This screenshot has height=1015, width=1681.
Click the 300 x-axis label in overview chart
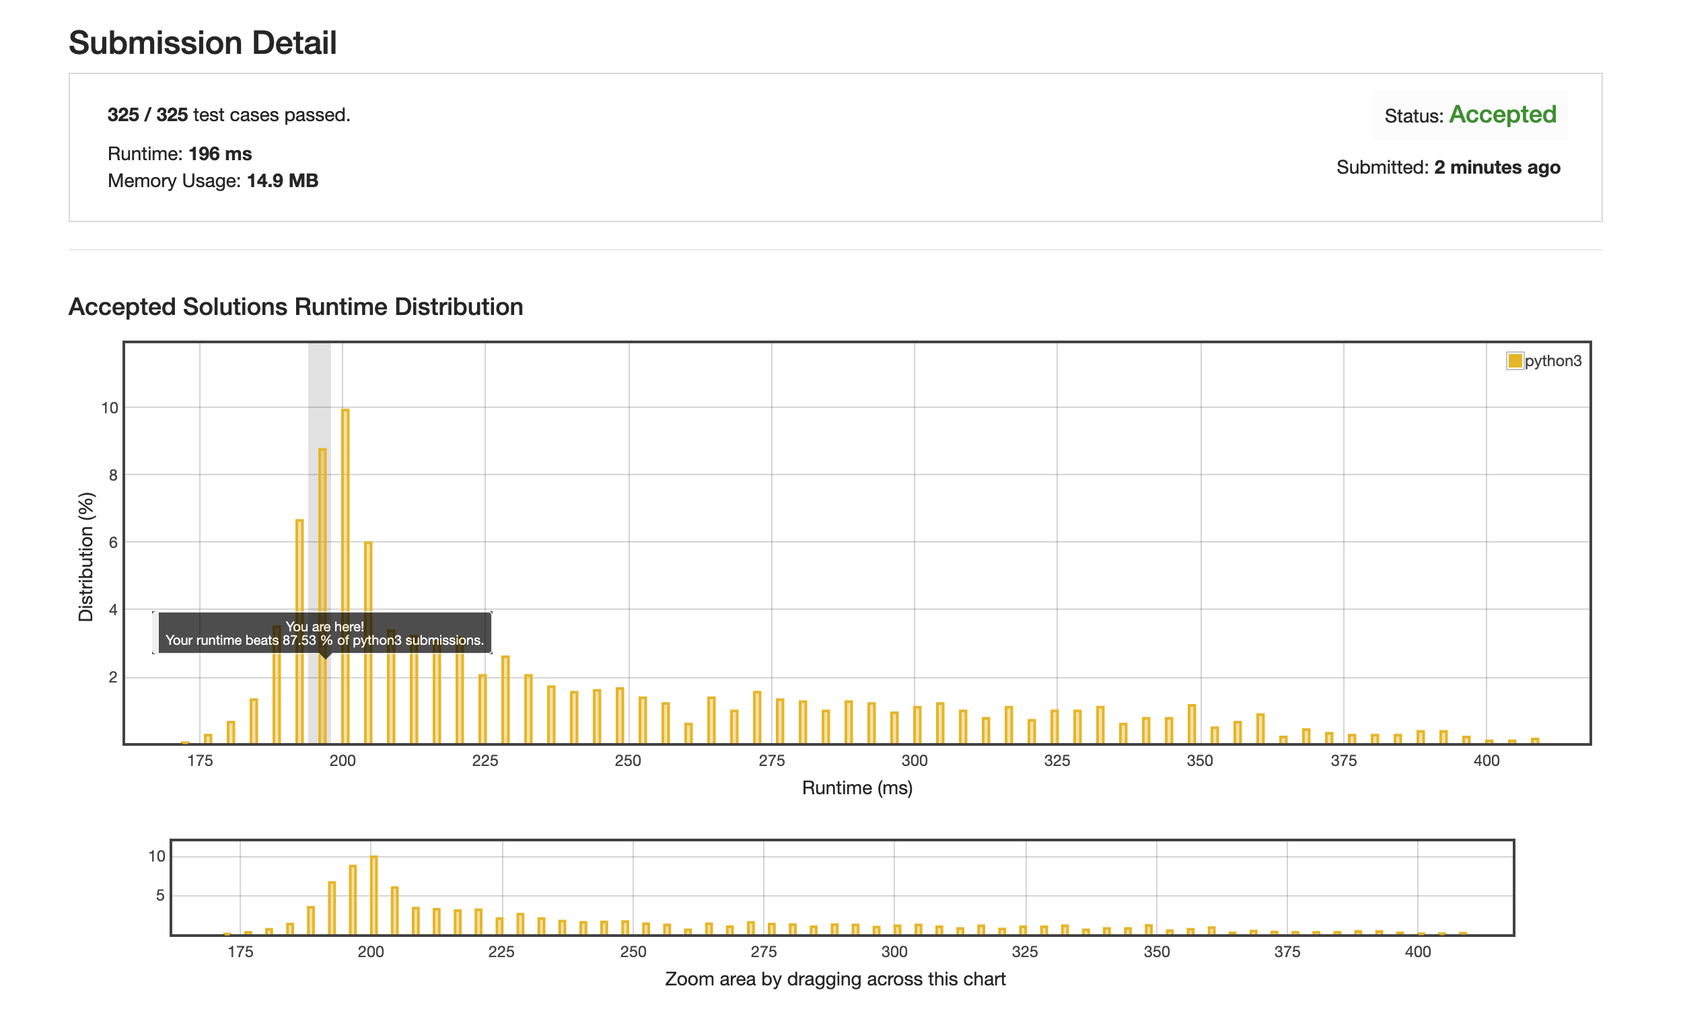point(894,952)
